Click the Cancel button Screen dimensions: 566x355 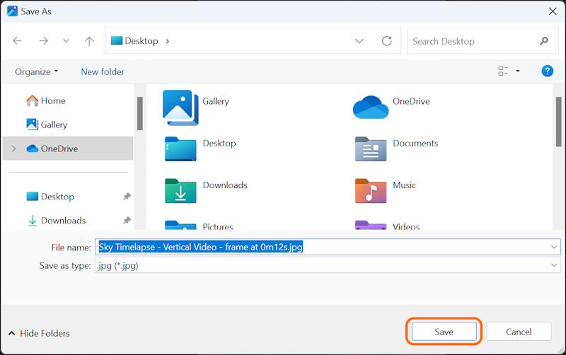519,332
